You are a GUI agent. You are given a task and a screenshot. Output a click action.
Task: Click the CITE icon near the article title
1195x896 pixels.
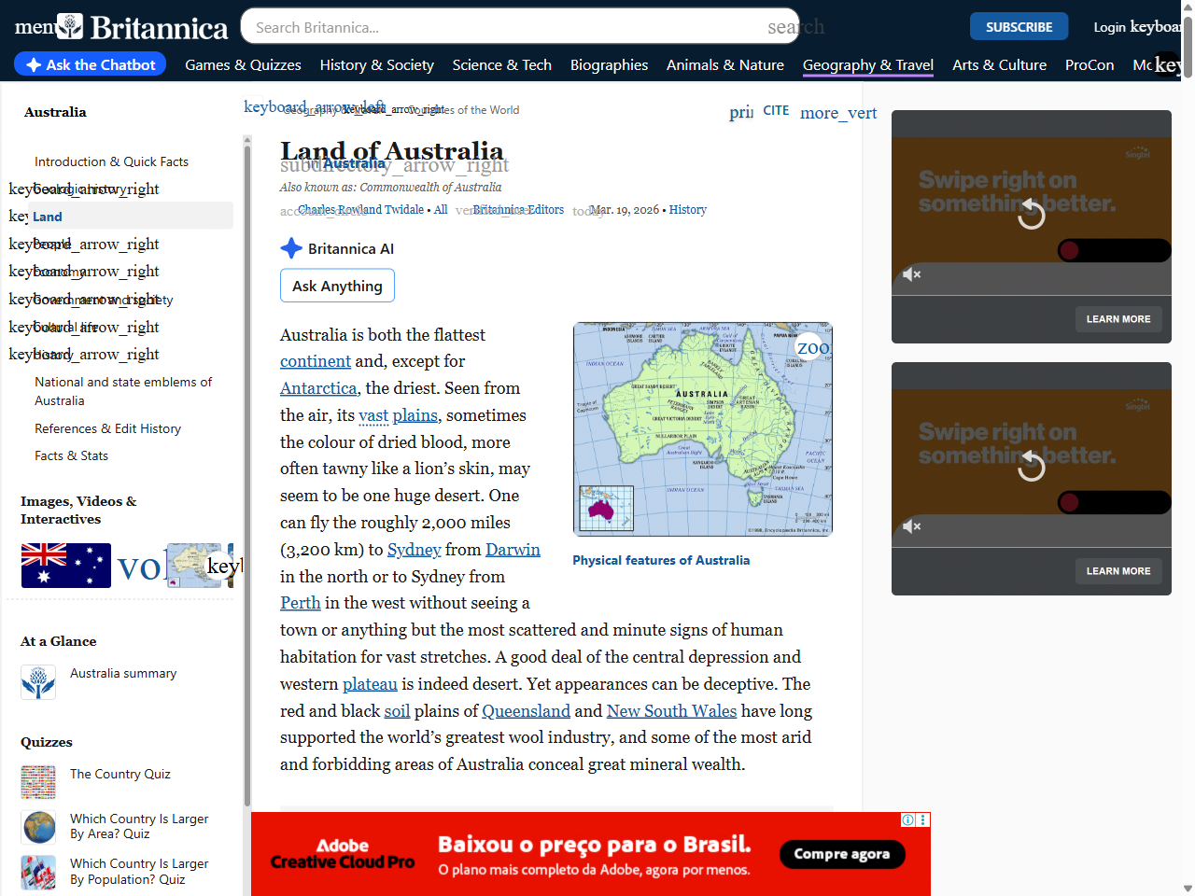point(776,110)
